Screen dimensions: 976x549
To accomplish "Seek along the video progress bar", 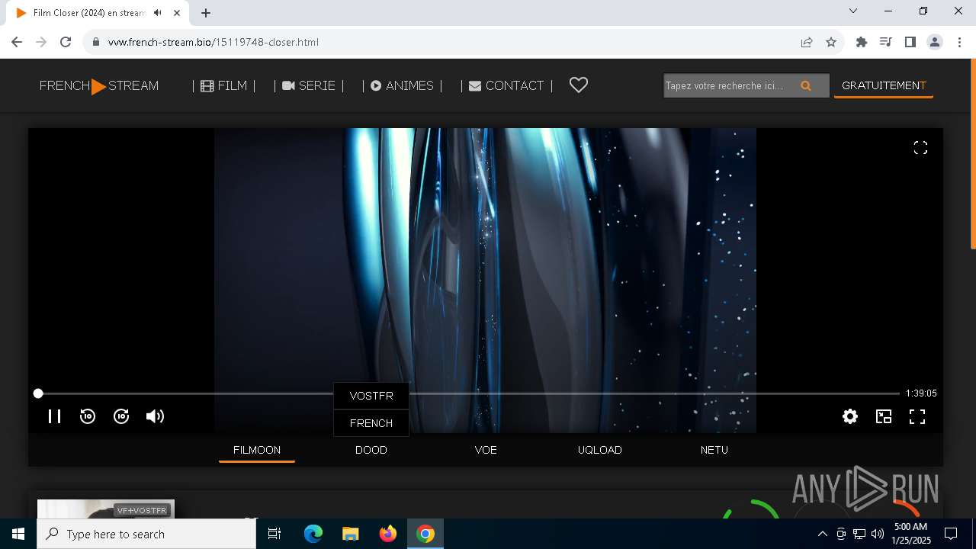I will tap(468, 393).
